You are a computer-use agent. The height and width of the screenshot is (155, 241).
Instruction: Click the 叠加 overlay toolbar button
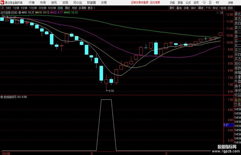pyautogui.click(x=179, y=8)
